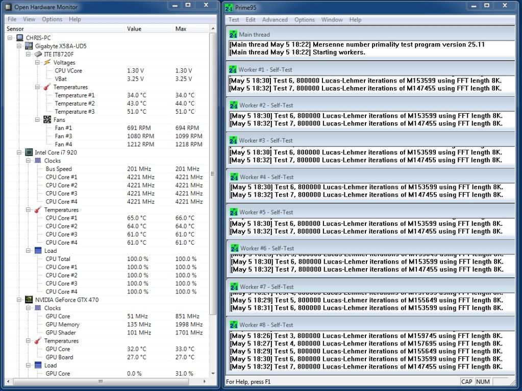Collapse the Intel Core i7 920 node

(x=20, y=152)
